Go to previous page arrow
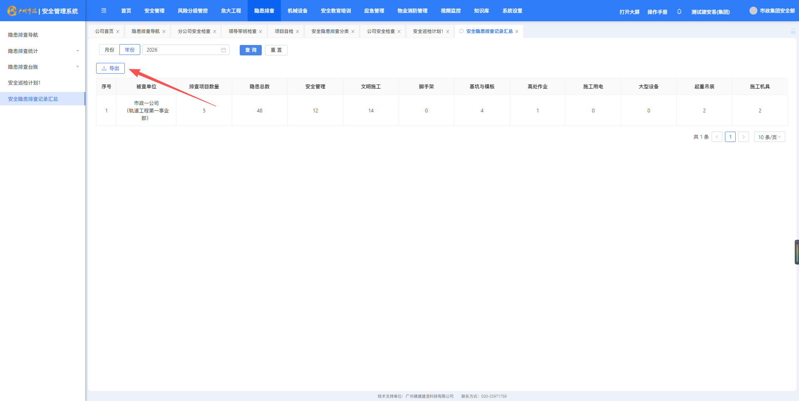 (717, 137)
